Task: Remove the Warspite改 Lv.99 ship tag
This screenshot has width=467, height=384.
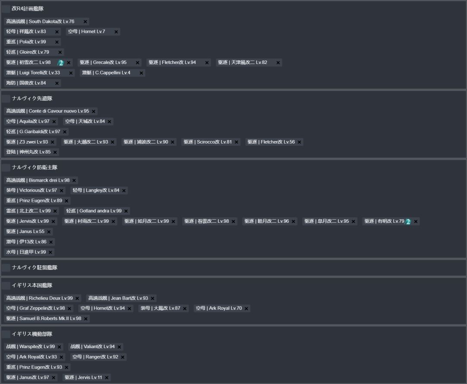Action: [x=59, y=347]
